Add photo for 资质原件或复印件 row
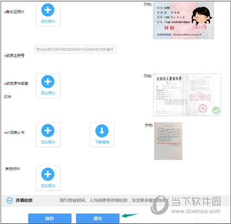Viewport: 231px width, 224px height. [48, 86]
